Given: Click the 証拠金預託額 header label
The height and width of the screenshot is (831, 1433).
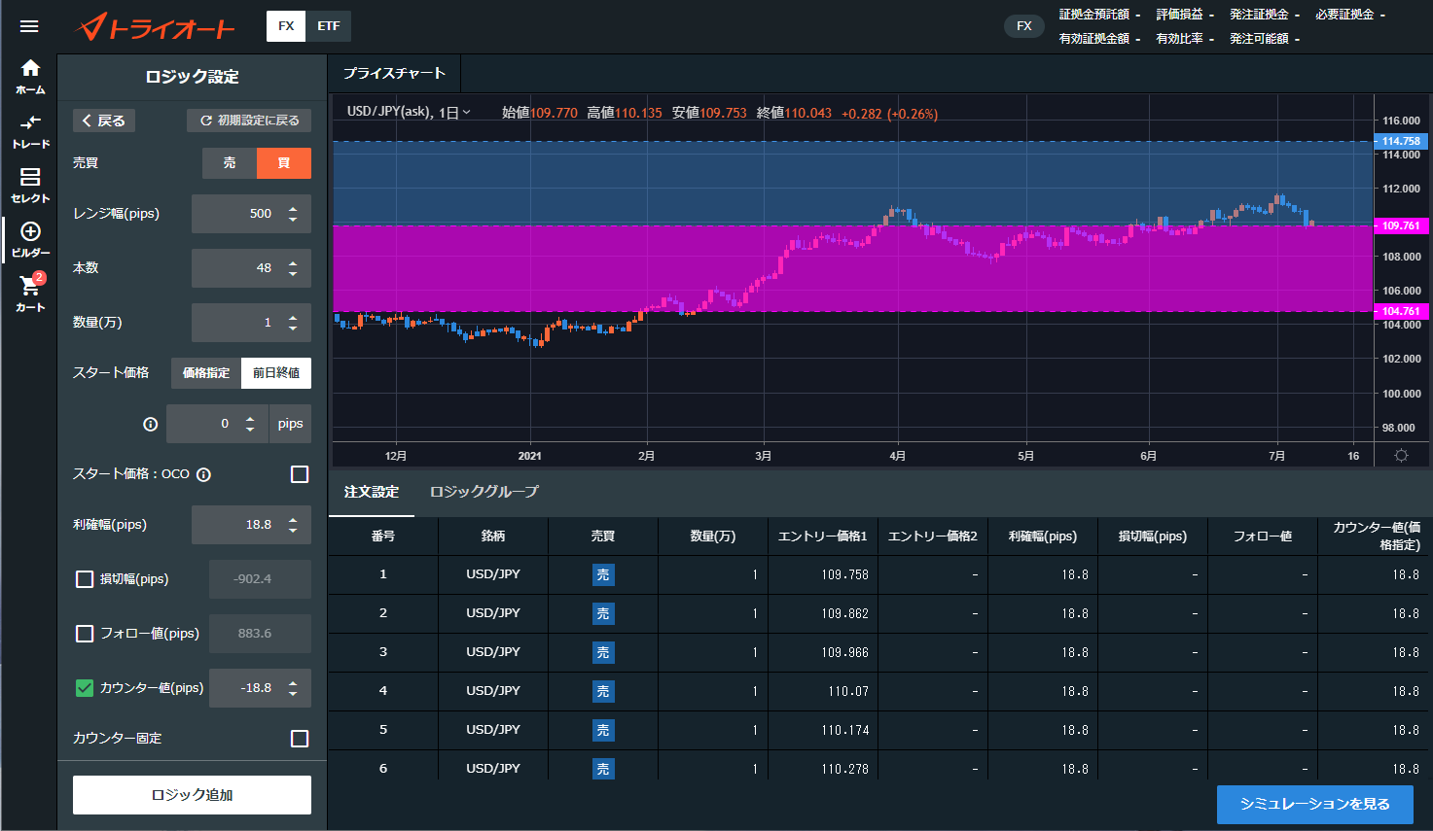Looking at the screenshot, I should click(1094, 15).
